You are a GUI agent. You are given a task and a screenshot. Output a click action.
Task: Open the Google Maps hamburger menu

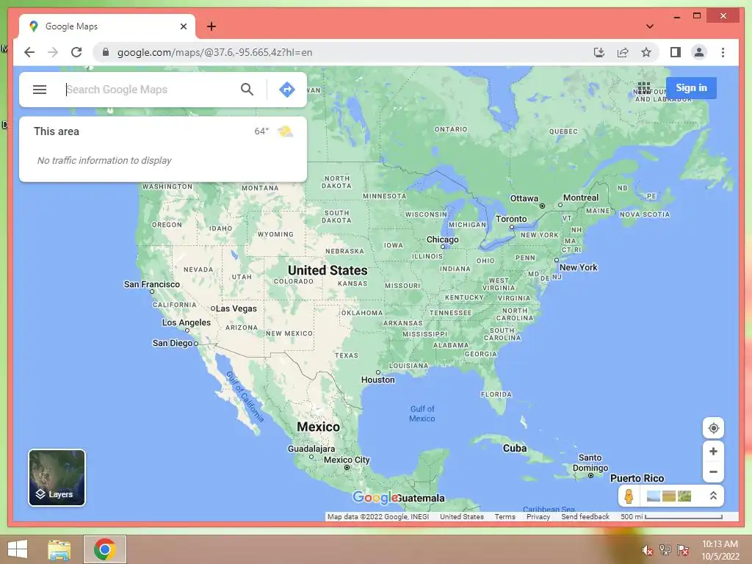[40, 89]
